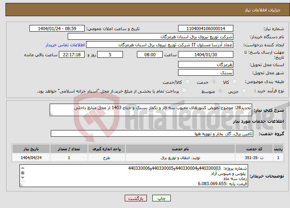Click the general description text area
The image size is (290, 208).
click(151, 110)
